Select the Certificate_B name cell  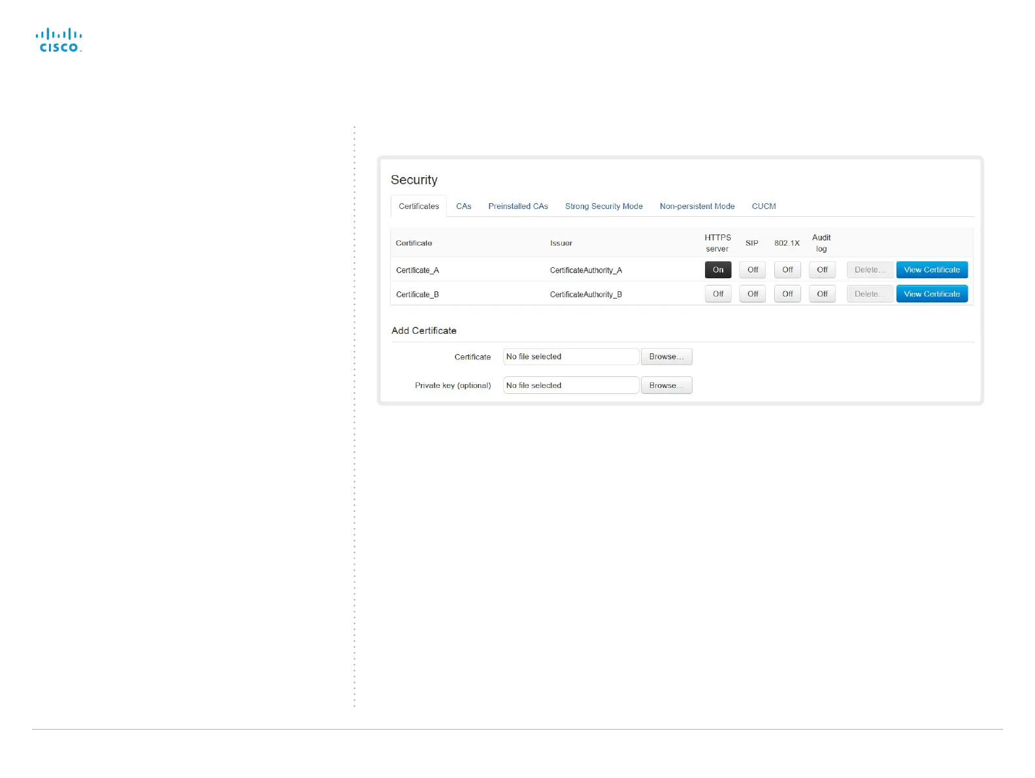[x=418, y=295]
